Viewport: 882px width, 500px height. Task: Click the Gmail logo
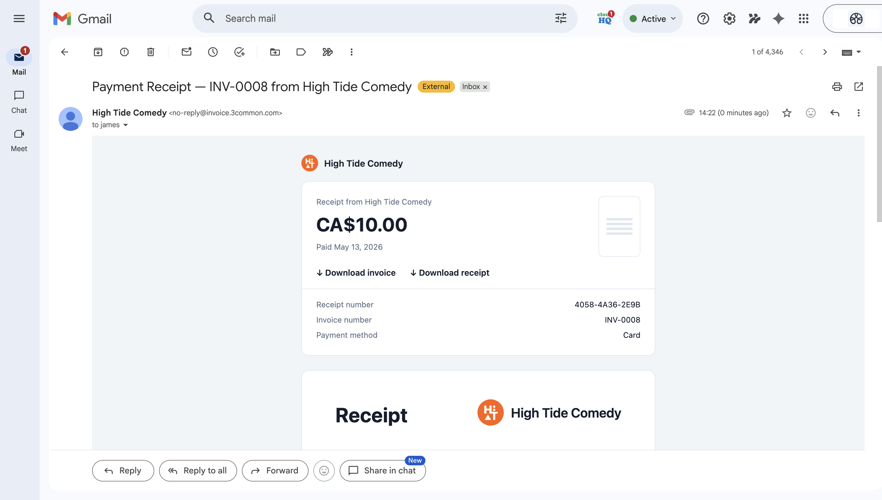click(x=83, y=19)
